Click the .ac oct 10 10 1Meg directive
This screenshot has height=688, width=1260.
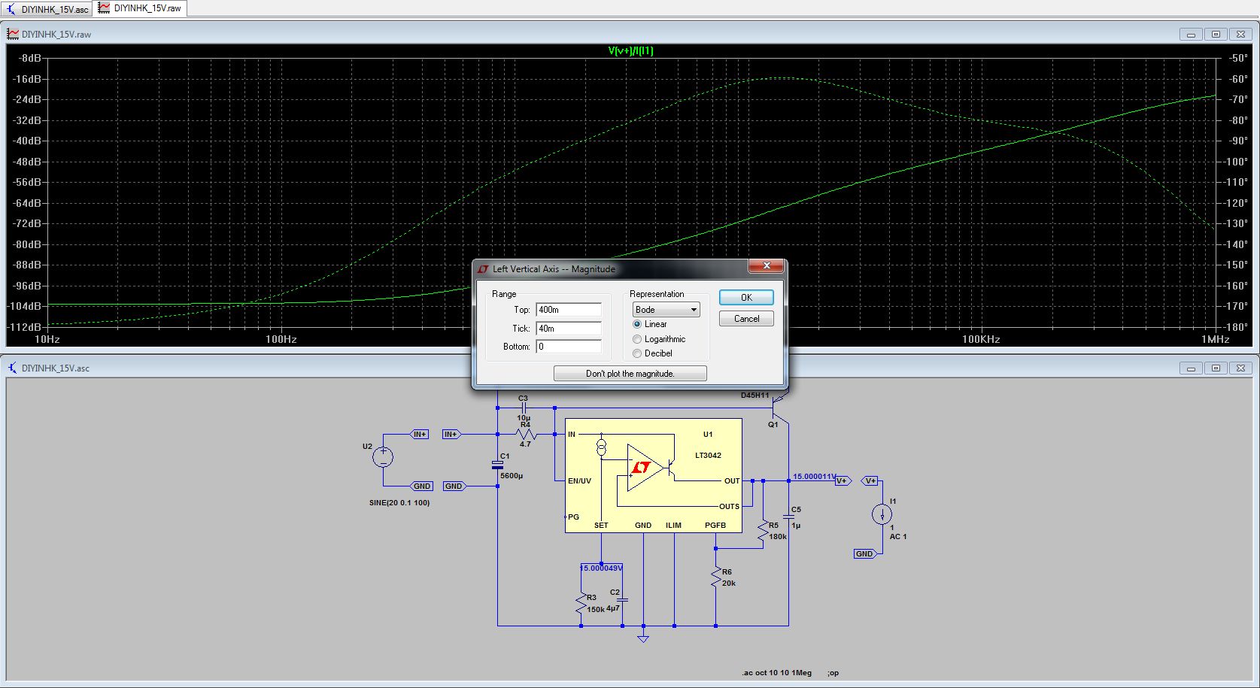(777, 673)
